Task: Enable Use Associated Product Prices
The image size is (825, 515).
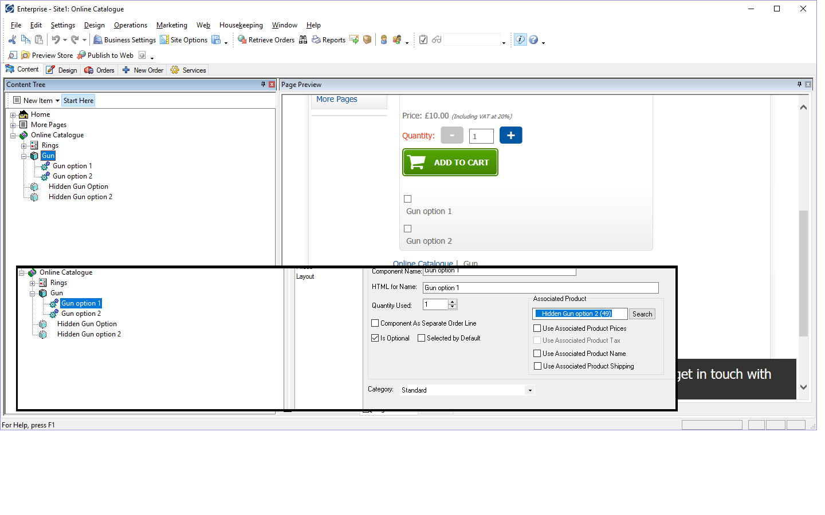Action: [x=537, y=328]
